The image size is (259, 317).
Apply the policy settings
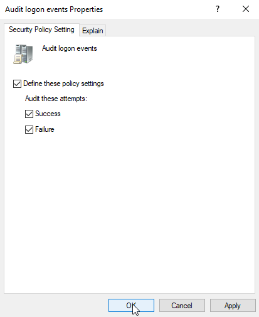click(x=233, y=306)
